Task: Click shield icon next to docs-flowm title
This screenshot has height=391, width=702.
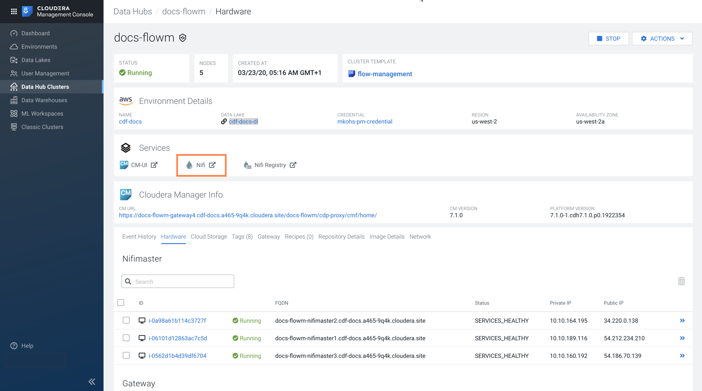Action: tap(183, 38)
